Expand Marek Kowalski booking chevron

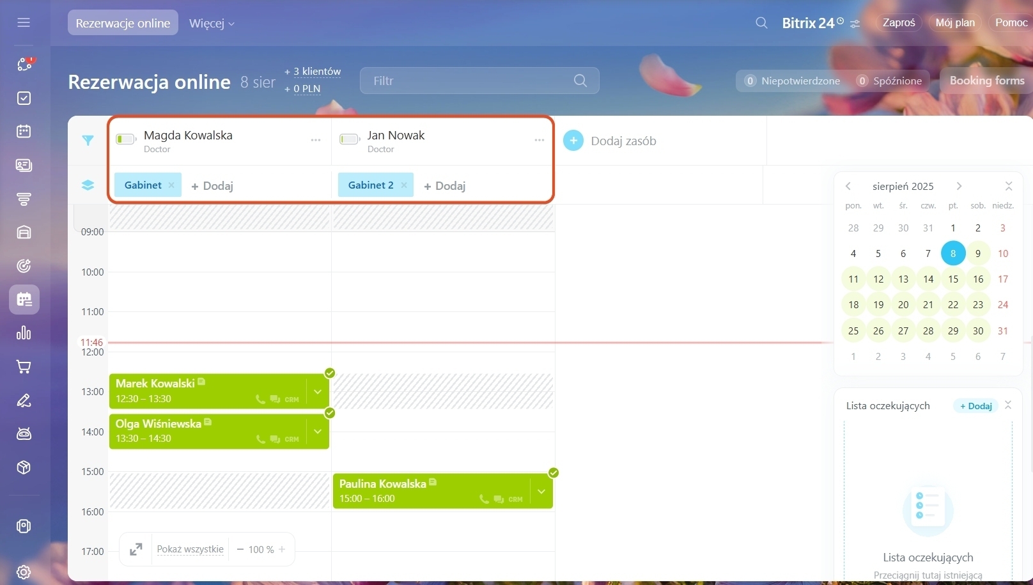(318, 391)
